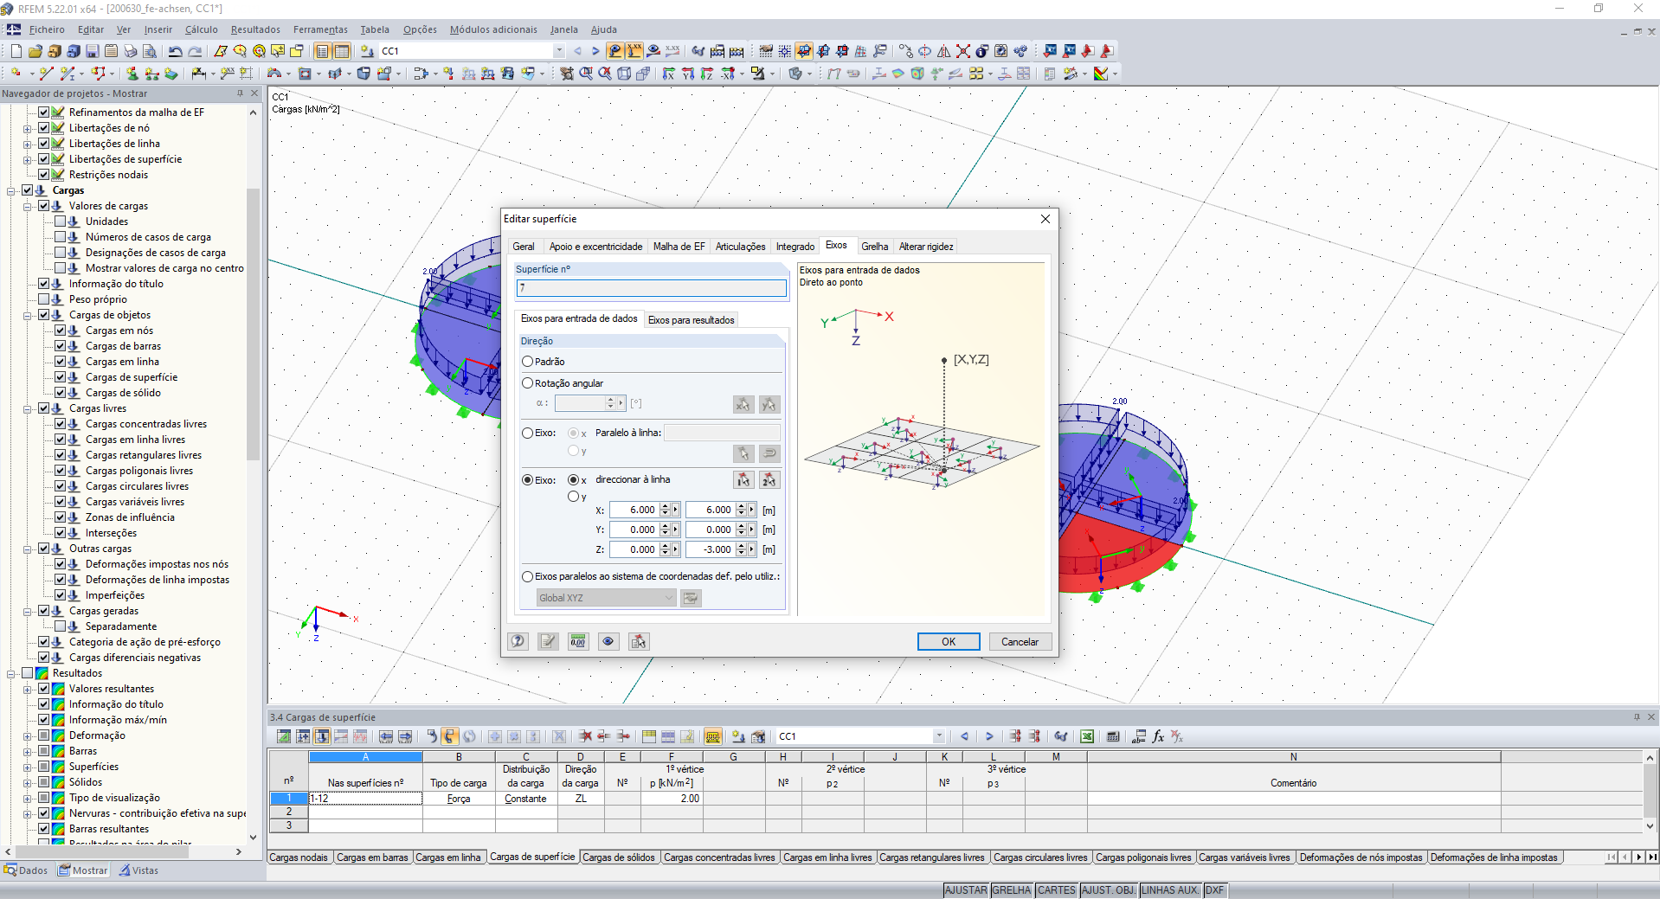Toggle the Resultados checkbox
Viewport: 1660px width, 899px height.
click(27, 673)
